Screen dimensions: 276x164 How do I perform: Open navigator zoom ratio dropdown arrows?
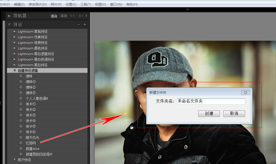[x=86, y=16]
